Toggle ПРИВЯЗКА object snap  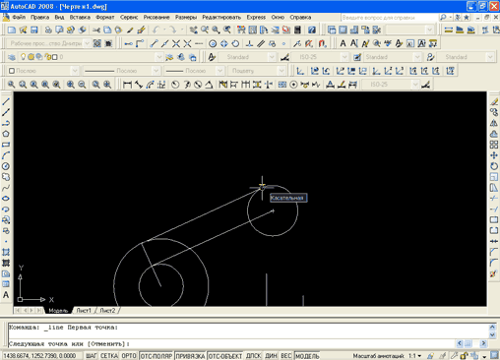[x=190, y=356]
